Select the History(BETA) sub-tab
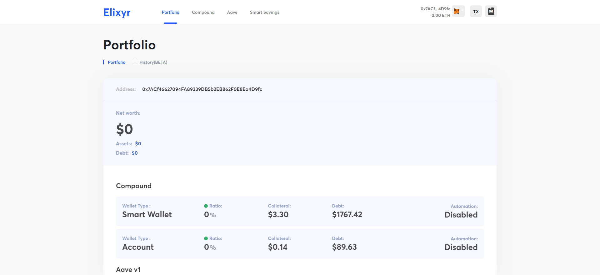The image size is (600, 275). 153,62
